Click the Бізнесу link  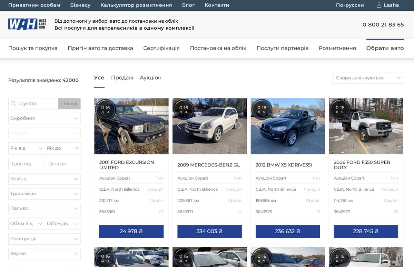pyautogui.click(x=80, y=5)
